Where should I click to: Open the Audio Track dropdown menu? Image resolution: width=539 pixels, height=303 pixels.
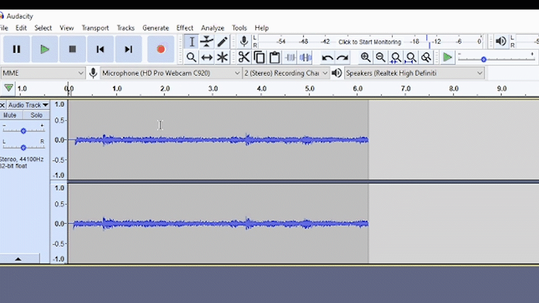click(x=28, y=105)
